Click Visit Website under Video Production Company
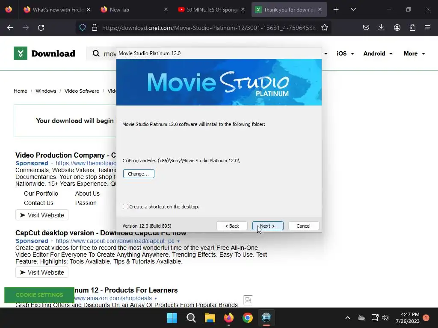This screenshot has width=438, height=328. pos(42,215)
